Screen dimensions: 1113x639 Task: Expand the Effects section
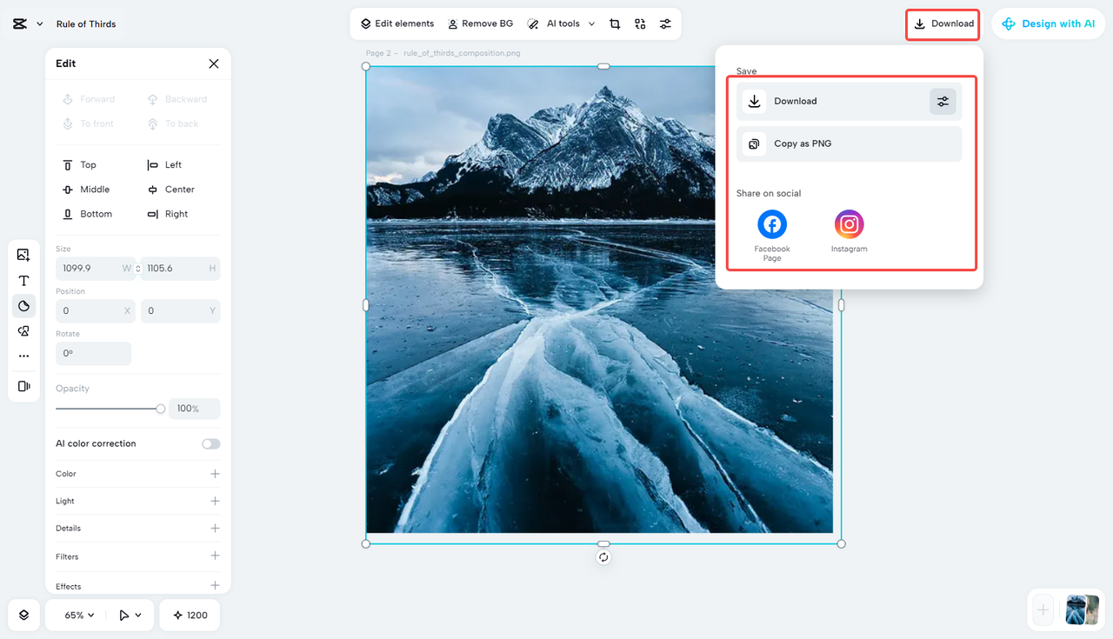pos(137,585)
